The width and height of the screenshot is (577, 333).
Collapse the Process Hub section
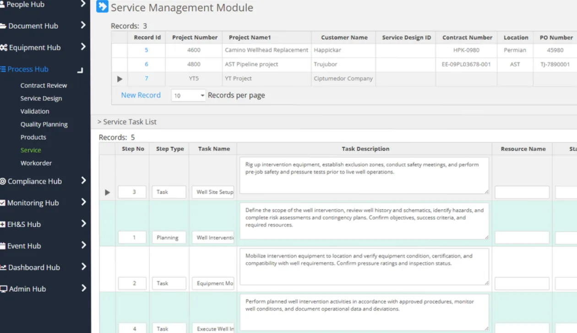point(80,70)
